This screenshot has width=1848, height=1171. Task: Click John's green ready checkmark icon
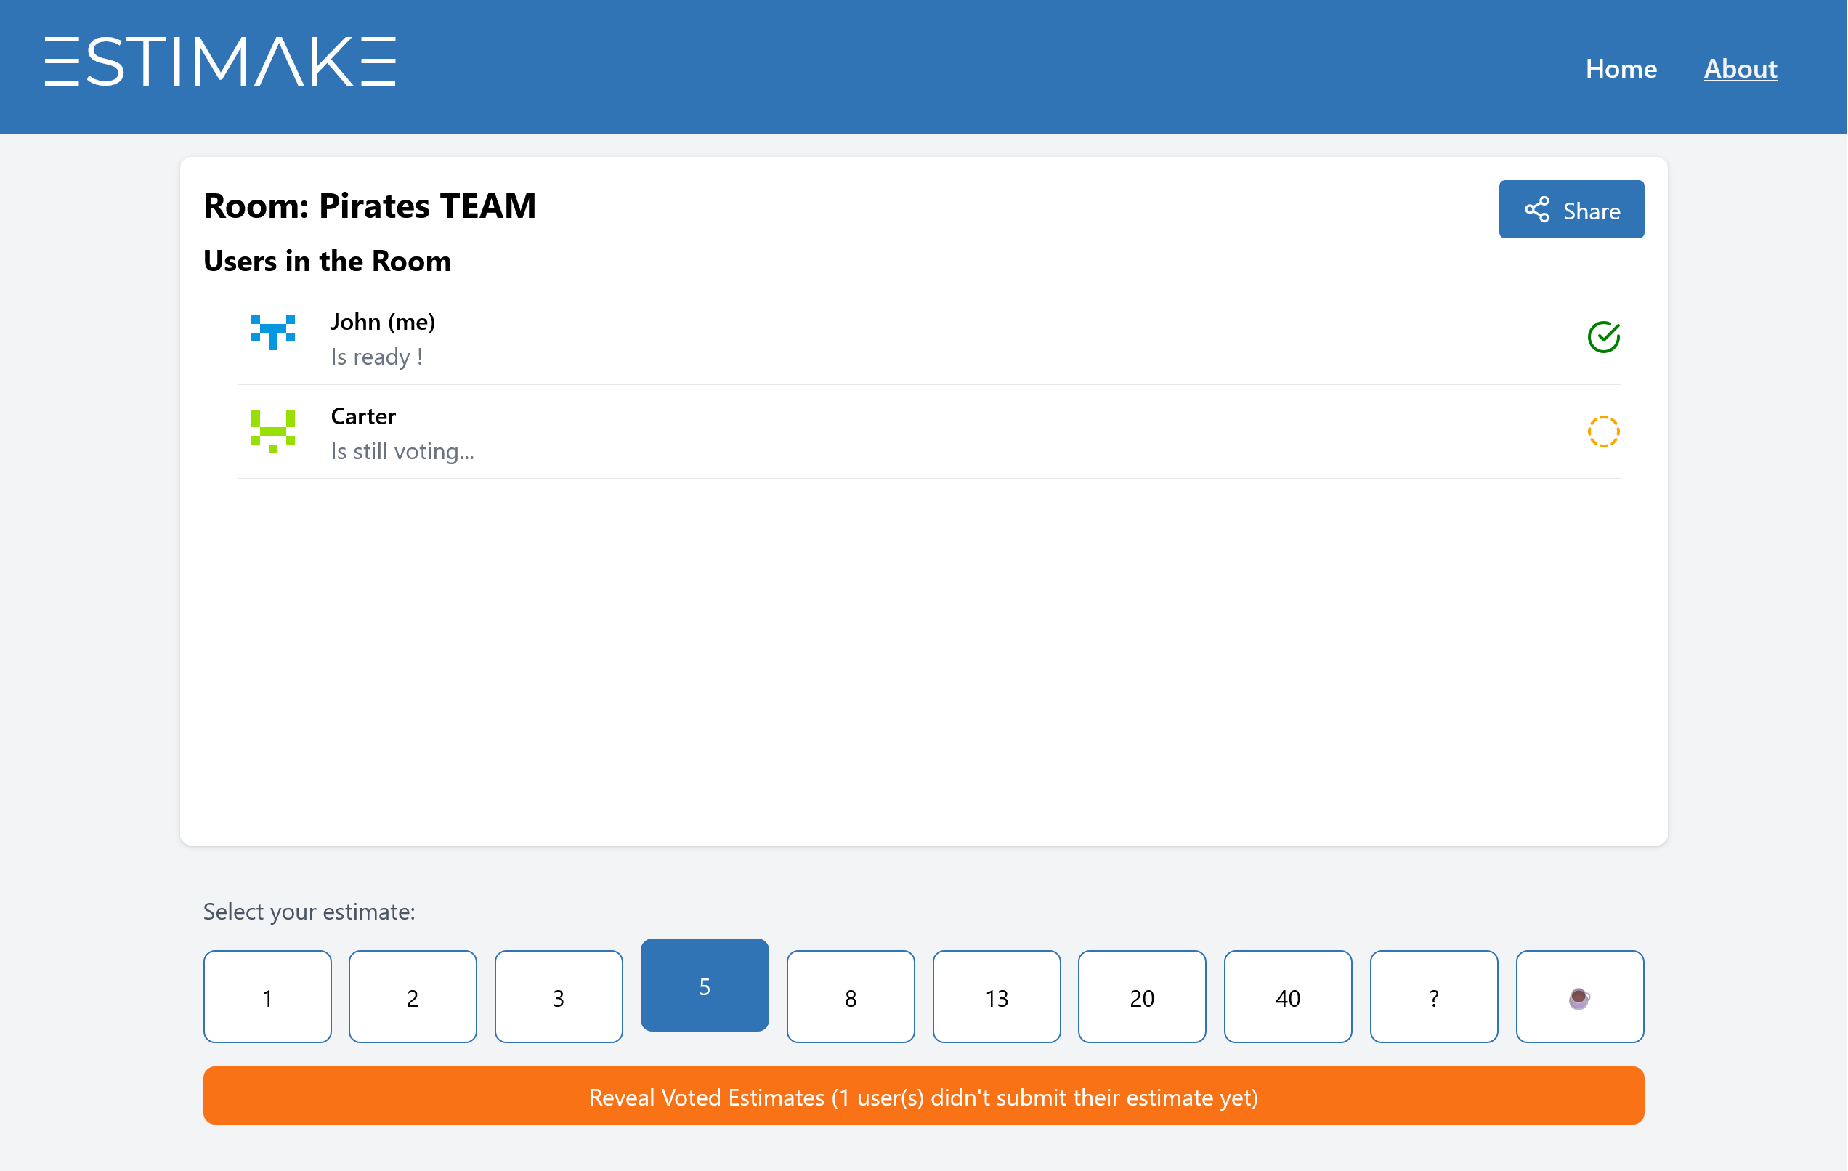(1602, 337)
